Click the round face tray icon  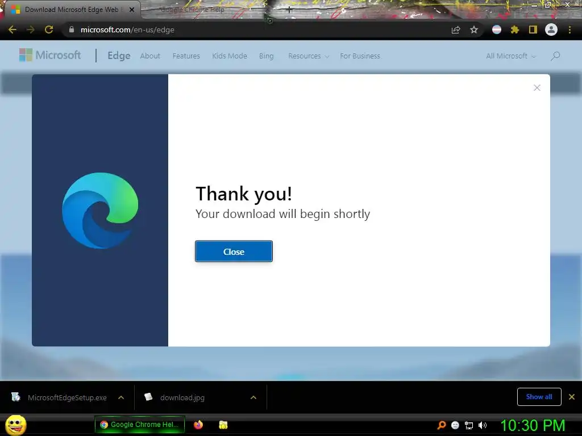coord(455,425)
